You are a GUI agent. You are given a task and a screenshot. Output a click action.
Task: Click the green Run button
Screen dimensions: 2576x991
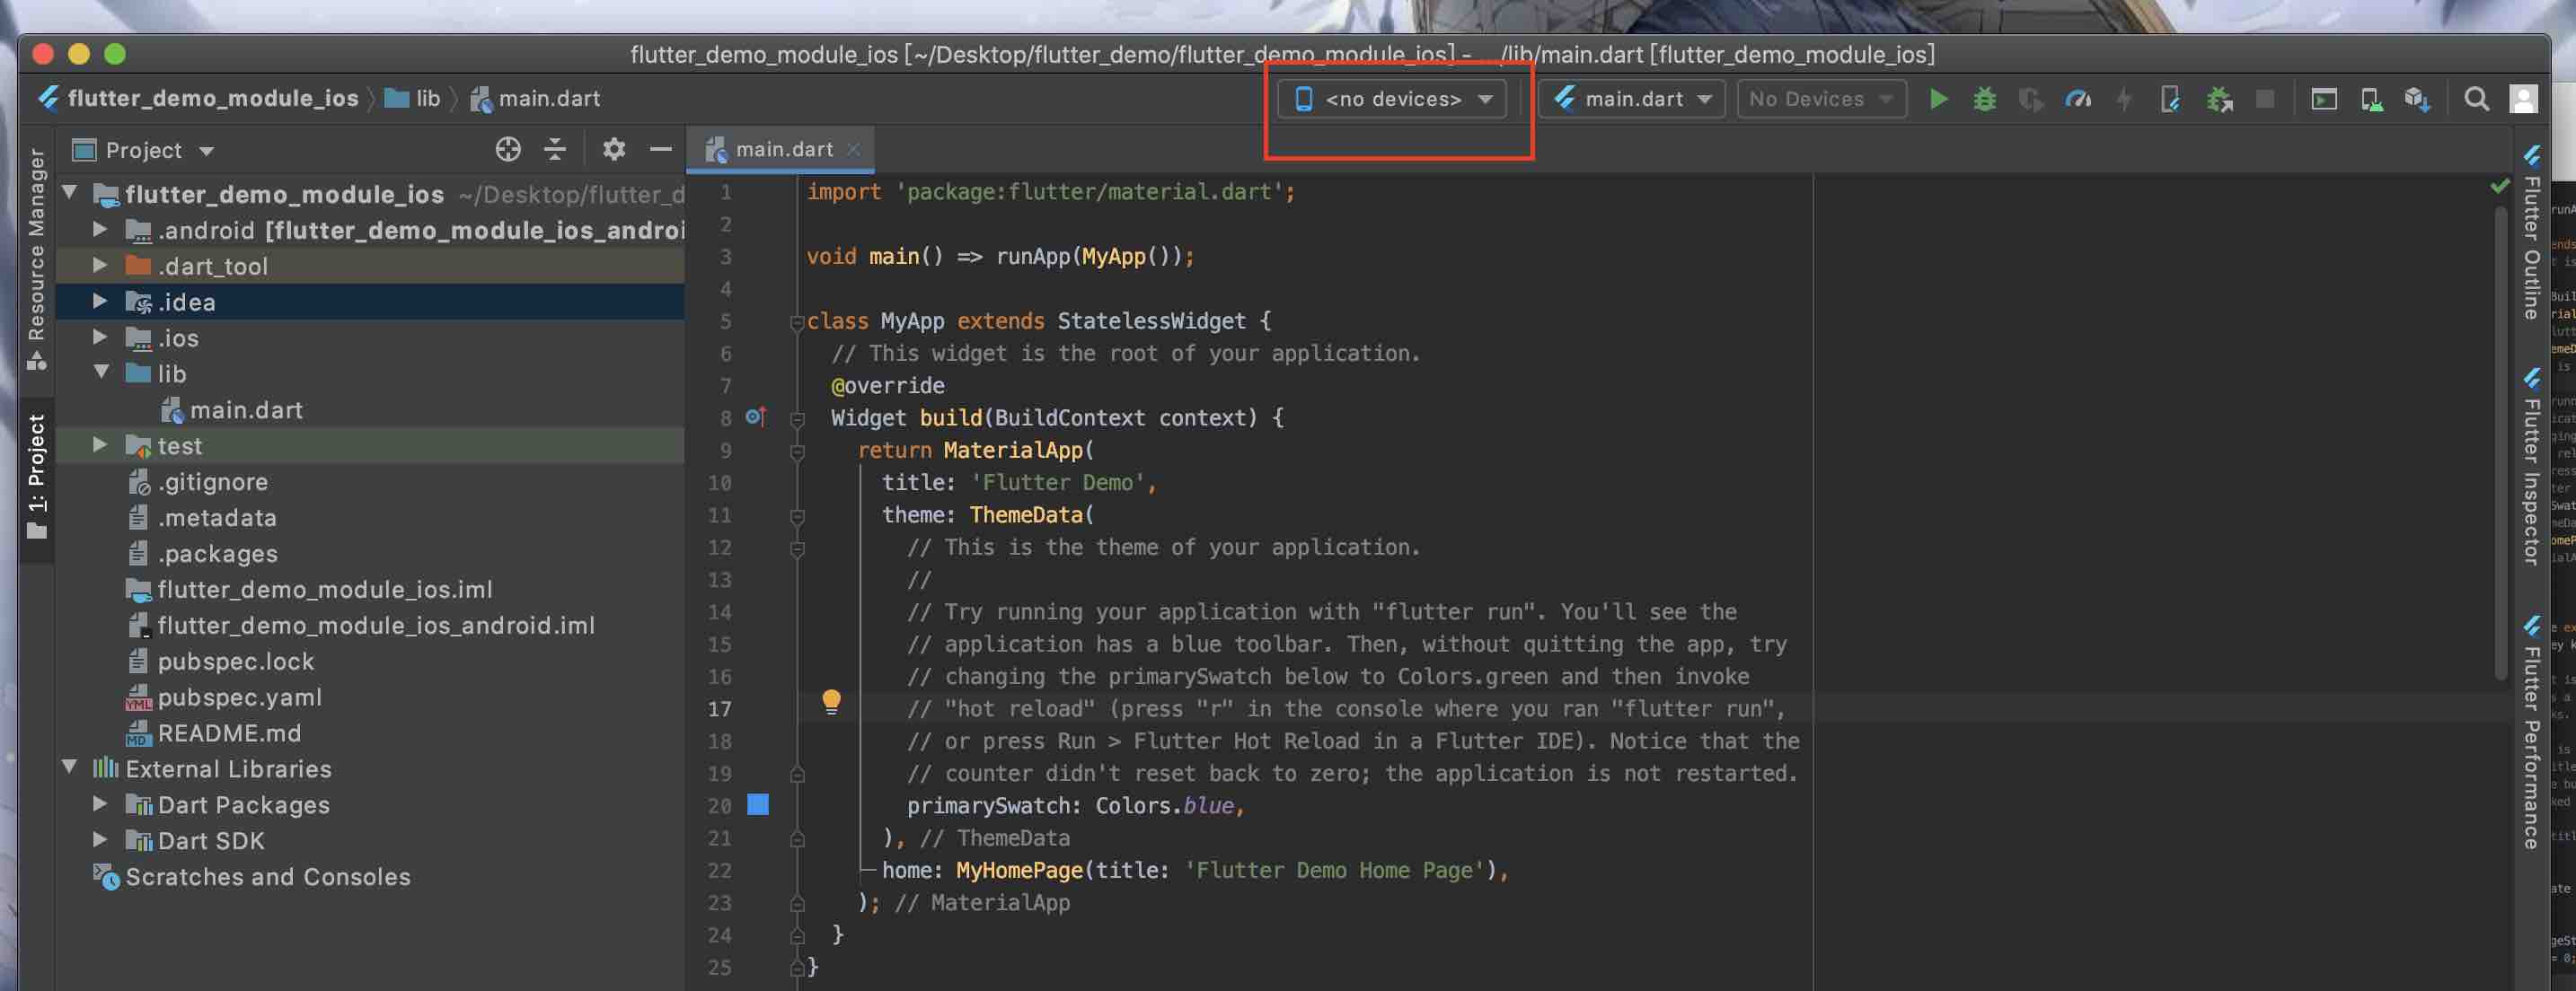1938,99
